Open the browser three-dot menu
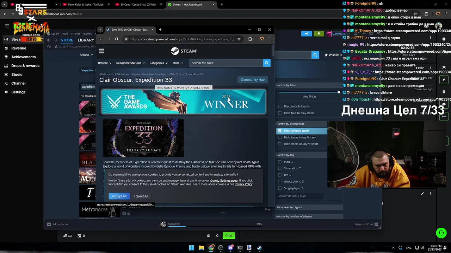451x253 pixels. pos(270,39)
